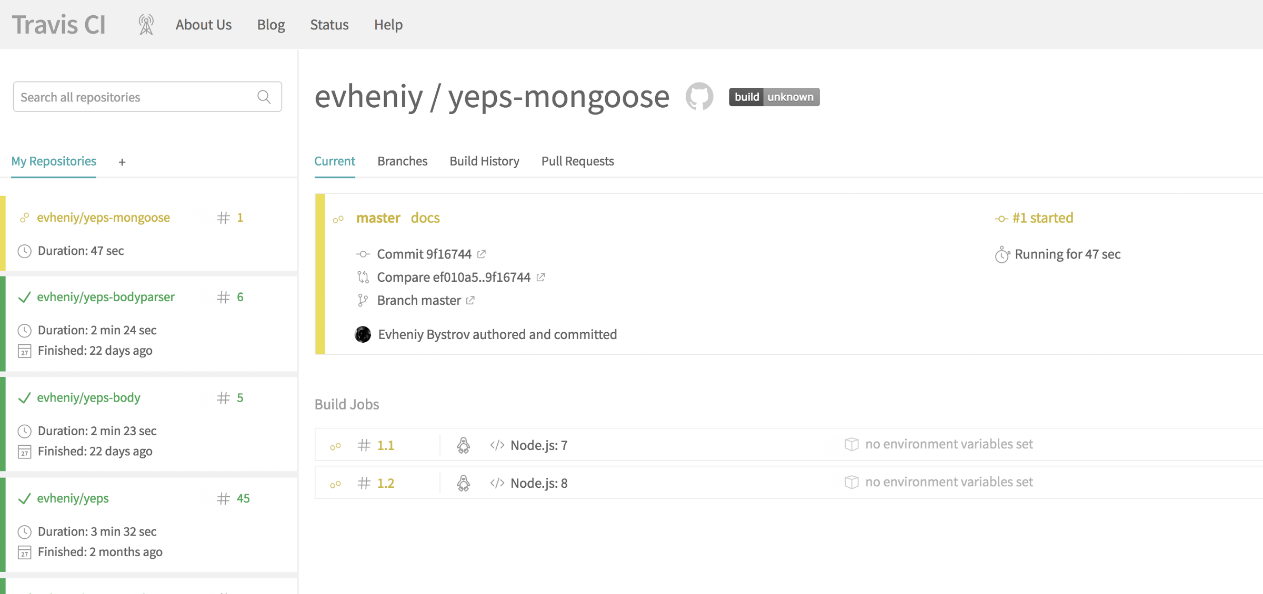Image resolution: width=1263 pixels, height=594 pixels.
Task: Click the broadcast tower icon in header
Action: (x=146, y=25)
